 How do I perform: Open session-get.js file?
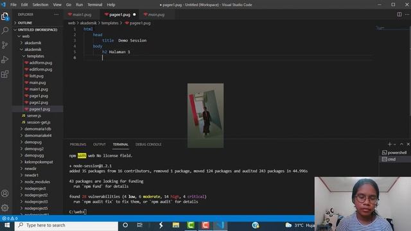[39, 123]
